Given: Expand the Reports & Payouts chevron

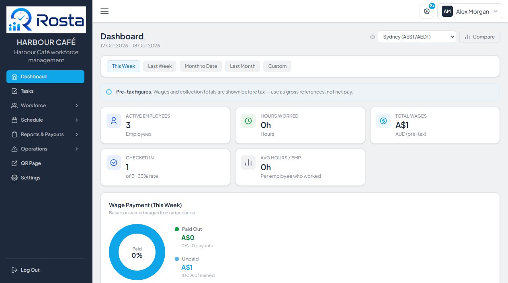Looking at the screenshot, I should [x=77, y=134].
